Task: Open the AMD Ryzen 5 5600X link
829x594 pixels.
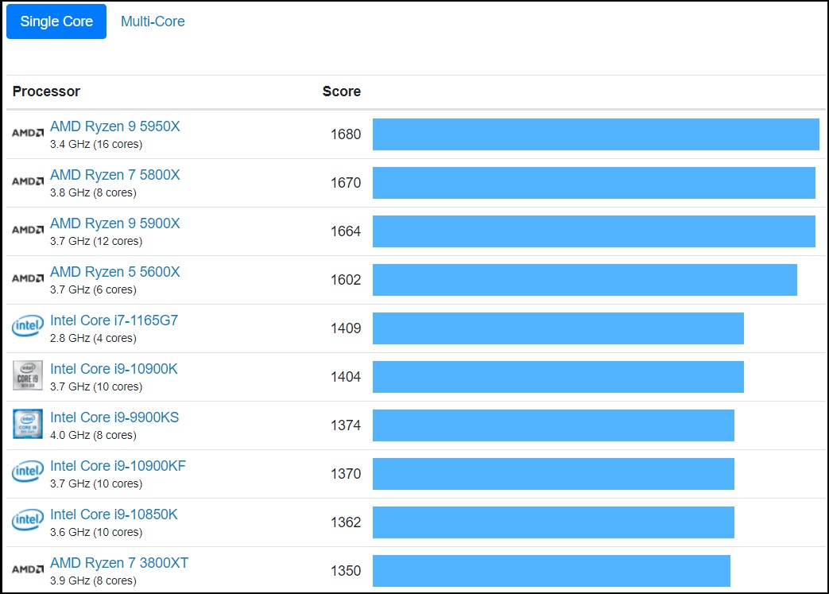Action: point(114,272)
